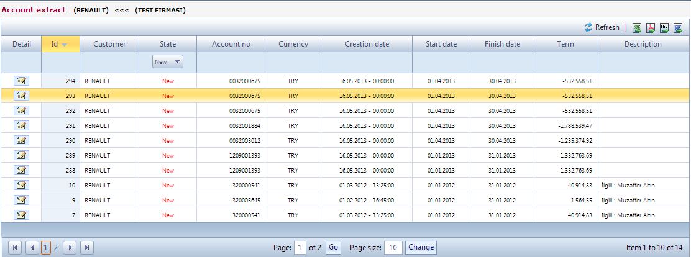Sort by the Term column header
Image resolution: width=691 pixels, height=257 pixels.
click(x=565, y=44)
